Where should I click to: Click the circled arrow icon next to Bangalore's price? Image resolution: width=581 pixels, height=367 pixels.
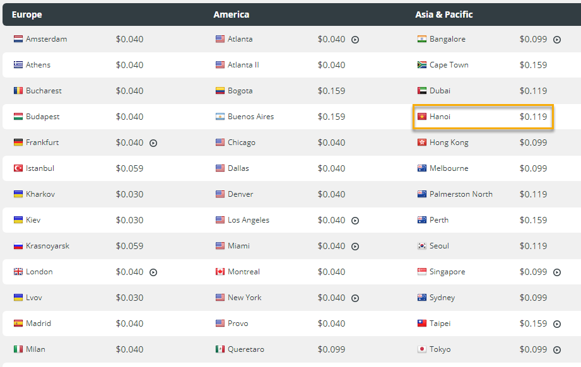[x=556, y=38]
